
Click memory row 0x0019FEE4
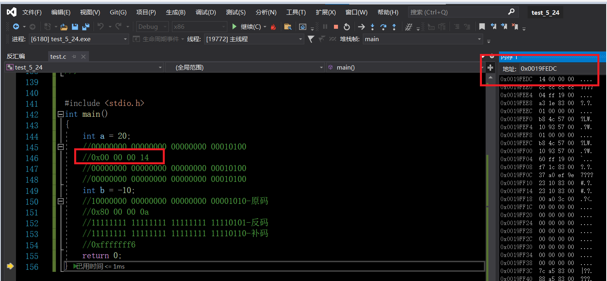click(547, 95)
